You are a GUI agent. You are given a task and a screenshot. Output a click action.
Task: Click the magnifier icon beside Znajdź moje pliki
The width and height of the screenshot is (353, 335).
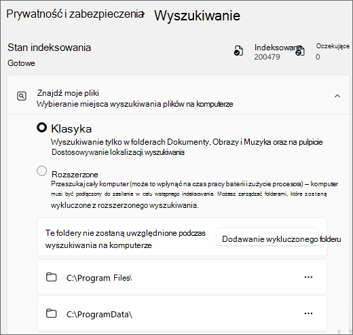point(22,96)
